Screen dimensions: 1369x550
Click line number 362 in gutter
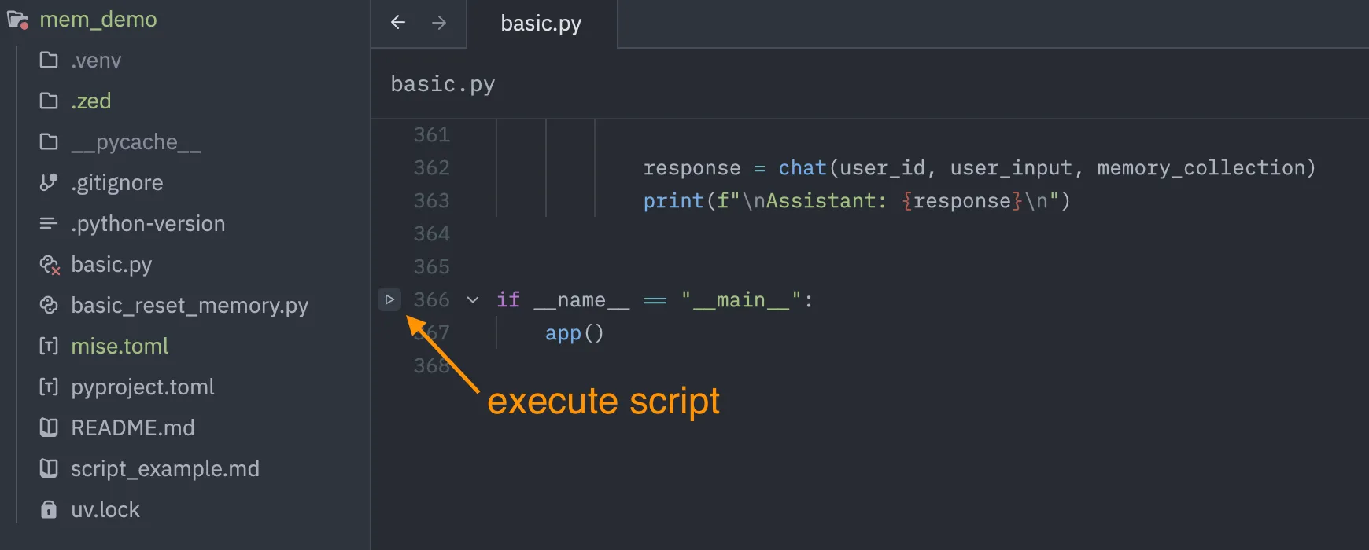click(x=432, y=168)
